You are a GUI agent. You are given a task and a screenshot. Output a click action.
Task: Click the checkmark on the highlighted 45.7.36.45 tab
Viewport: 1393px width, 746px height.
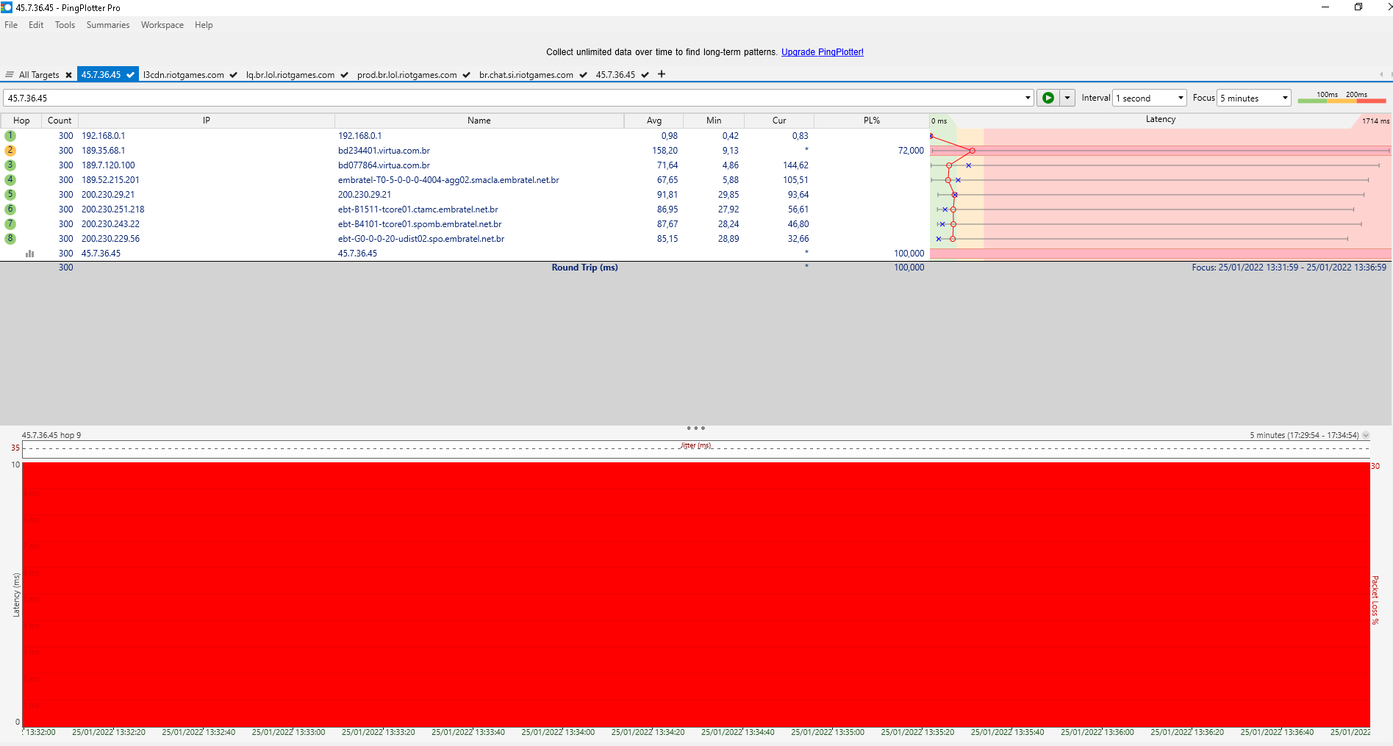coord(130,74)
